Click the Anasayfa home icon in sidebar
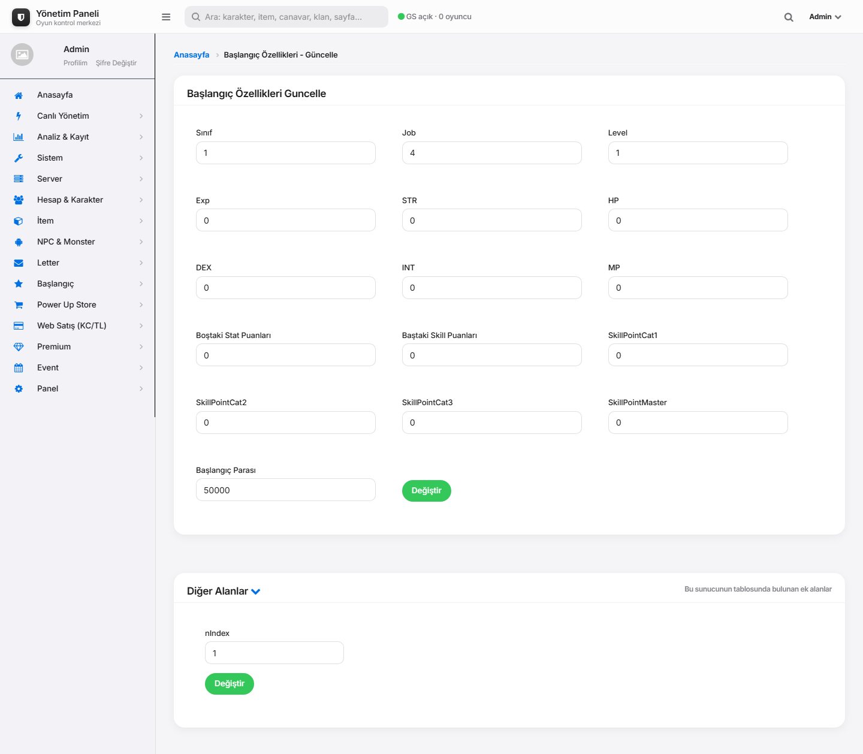The height and width of the screenshot is (754, 863). click(x=19, y=95)
